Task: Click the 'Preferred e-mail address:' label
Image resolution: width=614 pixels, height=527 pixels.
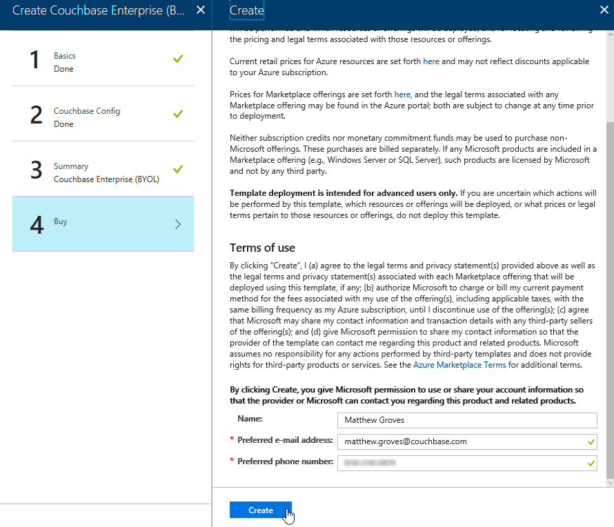Action: 285,440
